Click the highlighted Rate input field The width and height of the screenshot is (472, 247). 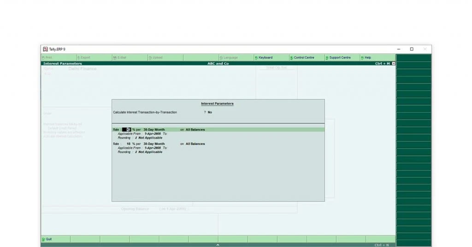click(126, 129)
